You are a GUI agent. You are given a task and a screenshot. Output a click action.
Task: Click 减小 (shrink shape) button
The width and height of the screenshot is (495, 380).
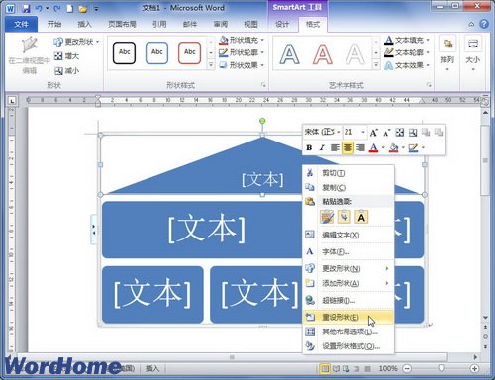67,71
